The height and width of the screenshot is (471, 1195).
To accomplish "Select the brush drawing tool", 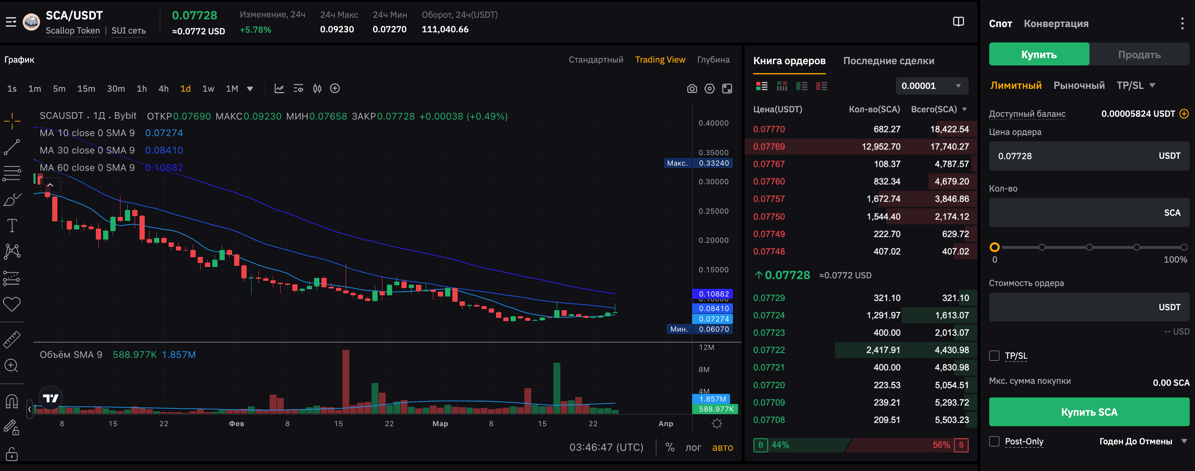I will [x=13, y=199].
